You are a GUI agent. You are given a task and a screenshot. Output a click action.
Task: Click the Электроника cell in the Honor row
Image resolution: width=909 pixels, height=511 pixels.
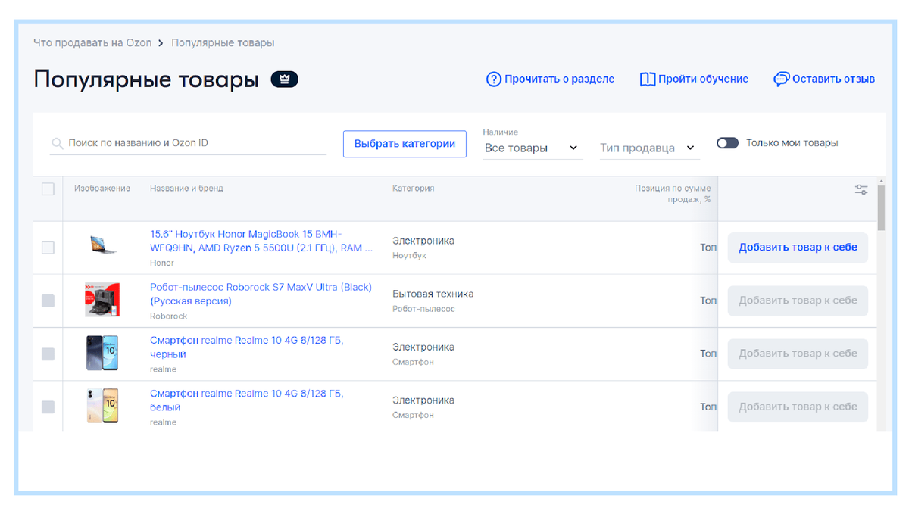pyautogui.click(x=423, y=241)
